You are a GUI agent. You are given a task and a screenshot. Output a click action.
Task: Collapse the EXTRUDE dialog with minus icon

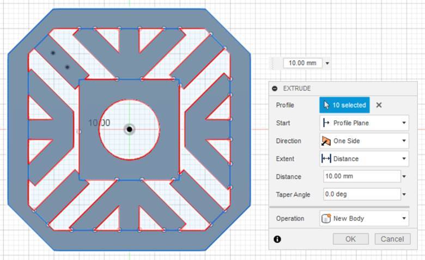coord(275,89)
